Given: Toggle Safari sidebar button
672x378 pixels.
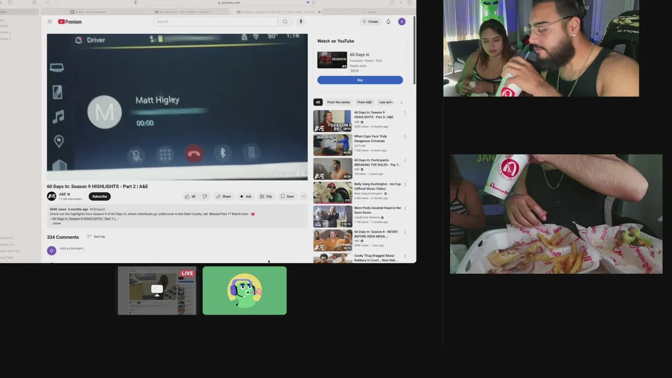Looking at the screenshot, I should 9,3.
